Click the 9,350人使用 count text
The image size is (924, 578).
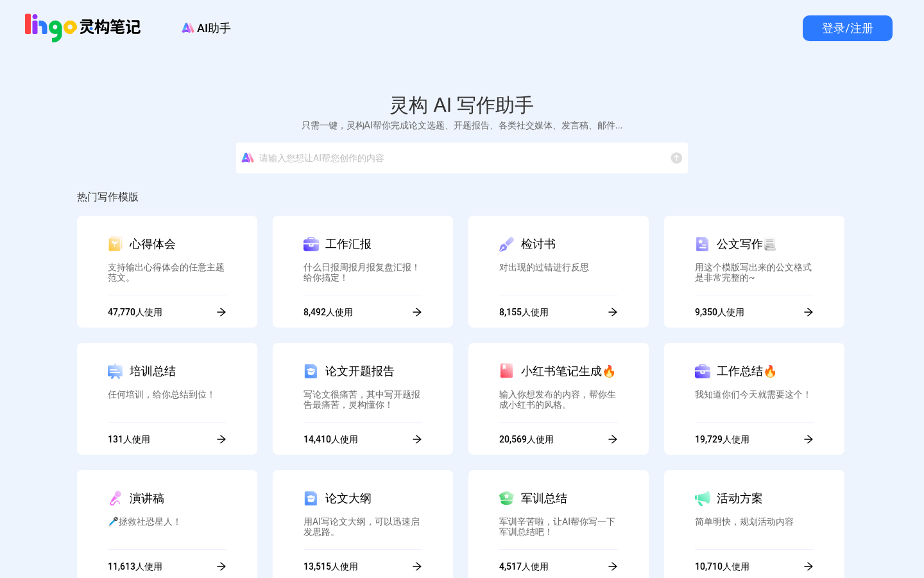click(x=719, y=312)
